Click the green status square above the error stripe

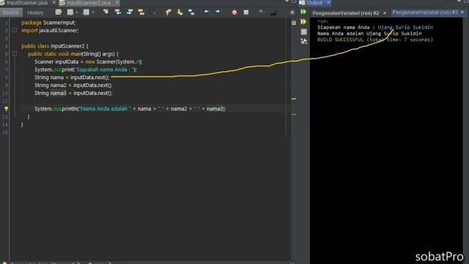click(294, 23)
